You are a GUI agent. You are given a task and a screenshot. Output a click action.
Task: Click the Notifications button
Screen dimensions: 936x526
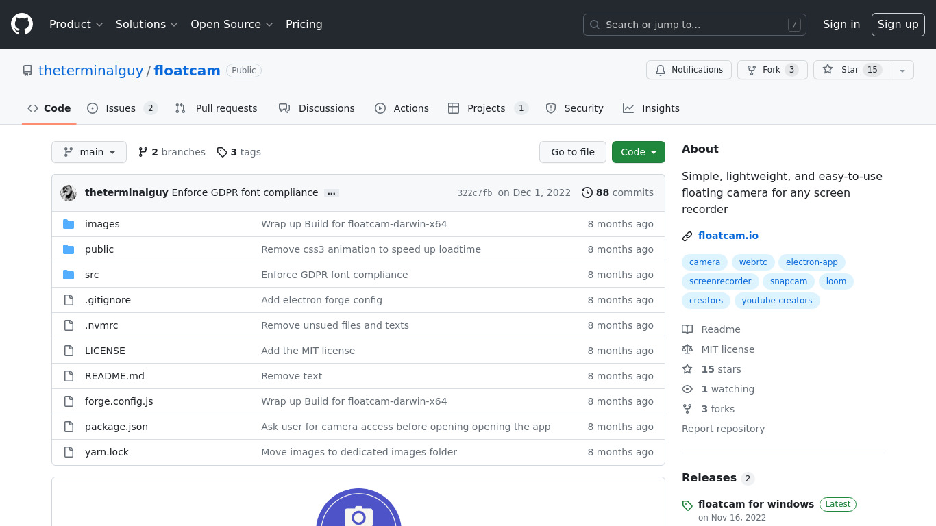[x=689, y=70]
